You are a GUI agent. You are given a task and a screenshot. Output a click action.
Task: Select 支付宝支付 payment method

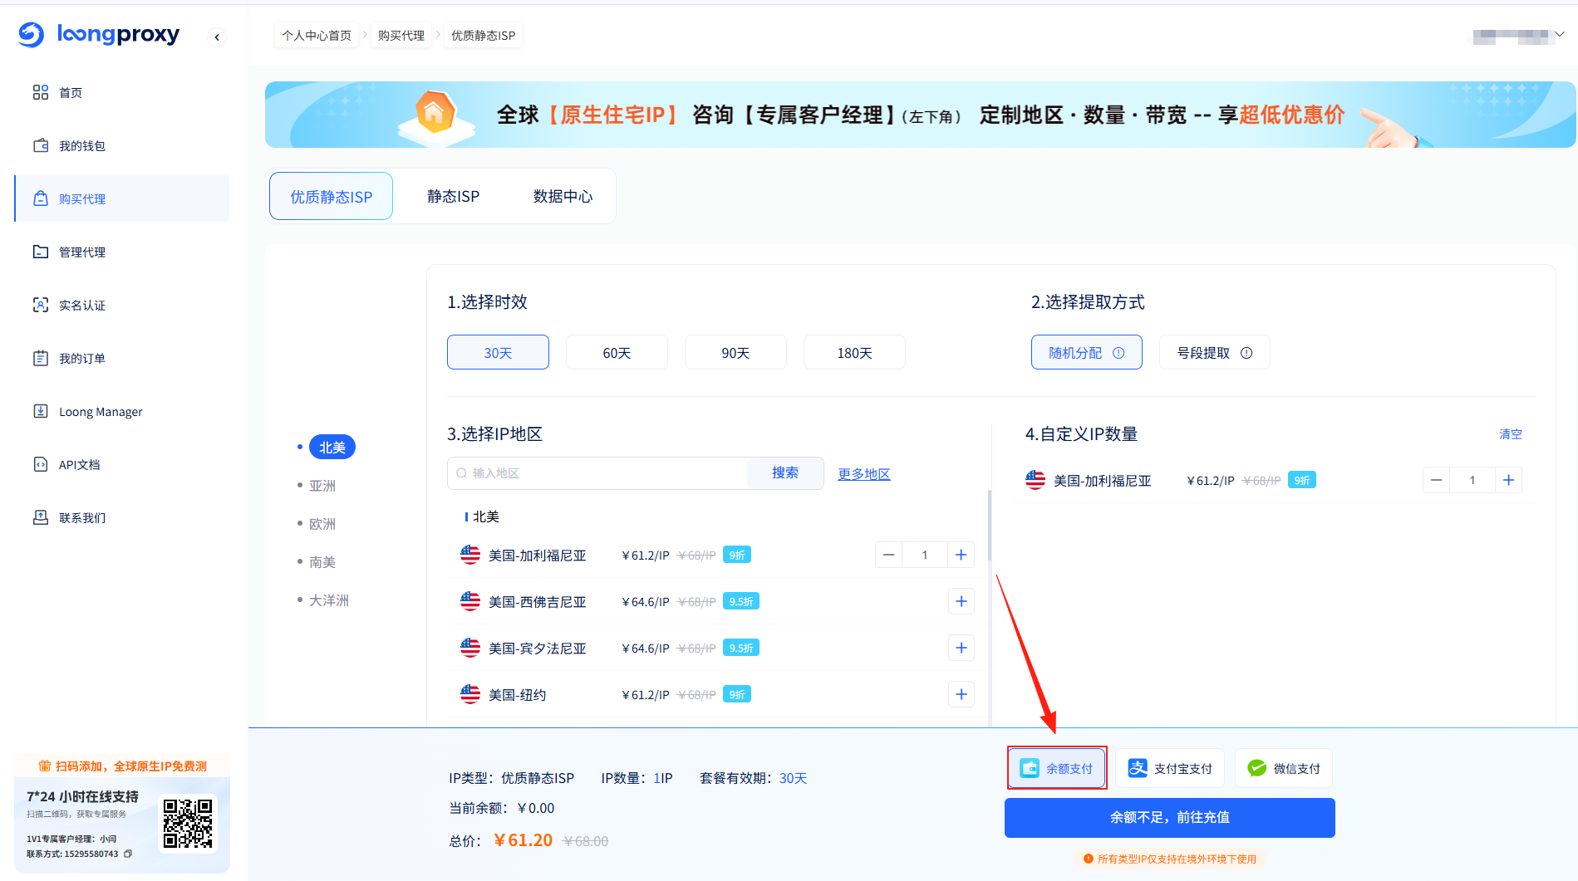[1170, 769]
